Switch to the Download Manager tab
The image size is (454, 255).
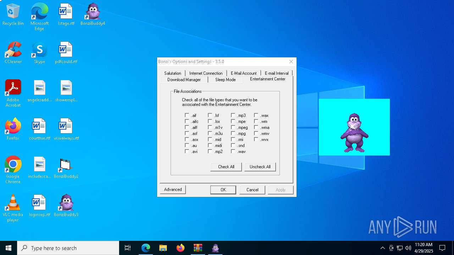184,80
